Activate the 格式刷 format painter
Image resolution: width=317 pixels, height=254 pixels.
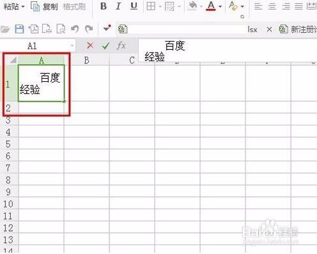(74, 6)
